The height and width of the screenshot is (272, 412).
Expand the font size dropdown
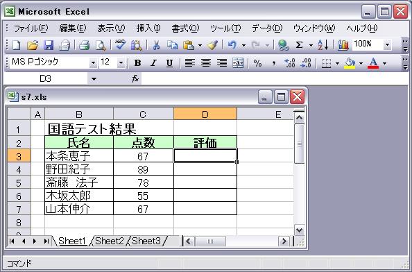[121, 63]
